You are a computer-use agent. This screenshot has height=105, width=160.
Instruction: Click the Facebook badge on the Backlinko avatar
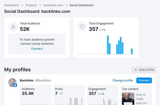[x=15, y=85]
